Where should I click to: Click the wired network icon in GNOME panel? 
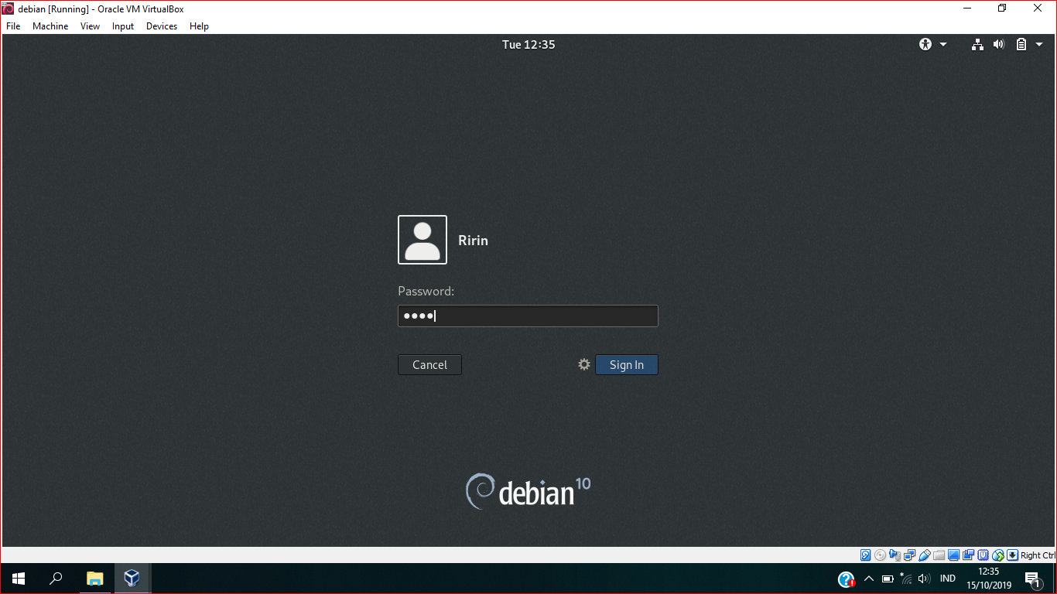[977, 44]
